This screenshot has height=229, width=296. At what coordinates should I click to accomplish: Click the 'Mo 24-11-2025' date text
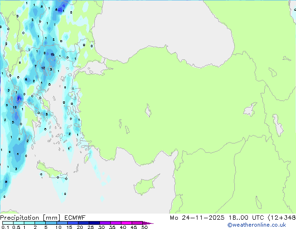click(197, 218)
